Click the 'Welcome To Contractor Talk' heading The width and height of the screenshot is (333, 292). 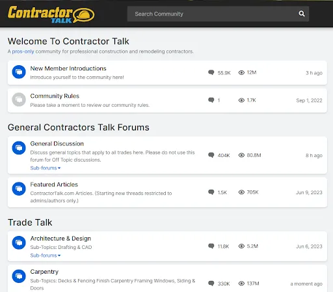pos(68,41)
